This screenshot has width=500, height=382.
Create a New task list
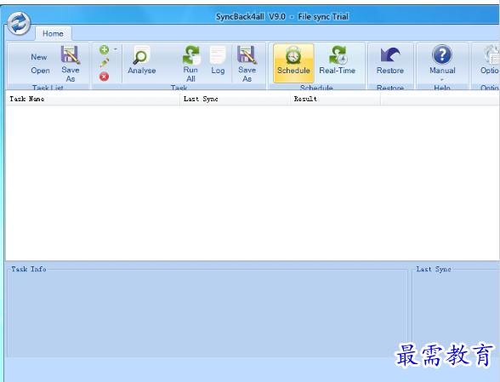click(x=39, y=57)
